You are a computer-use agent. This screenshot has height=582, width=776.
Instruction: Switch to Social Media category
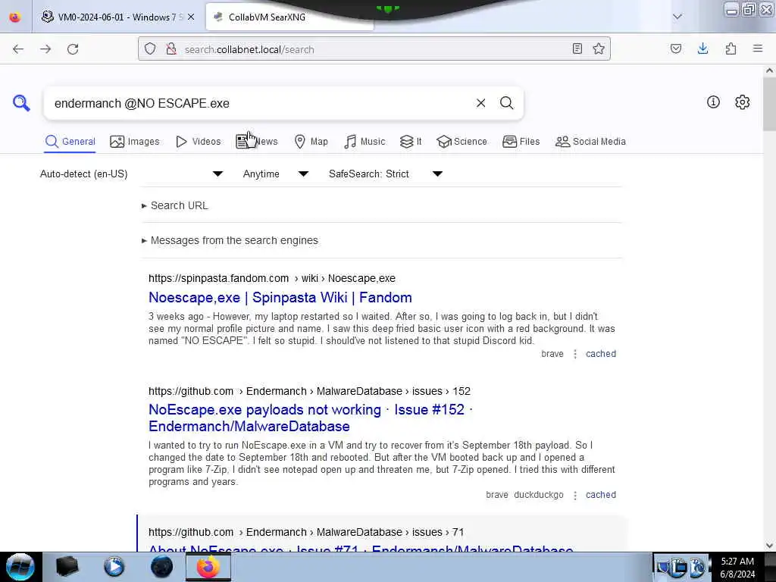[x=590, y=142]
